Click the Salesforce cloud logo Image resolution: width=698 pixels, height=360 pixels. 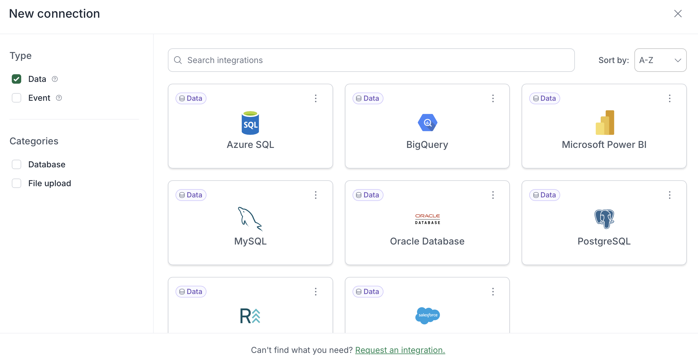click(427, 315)
